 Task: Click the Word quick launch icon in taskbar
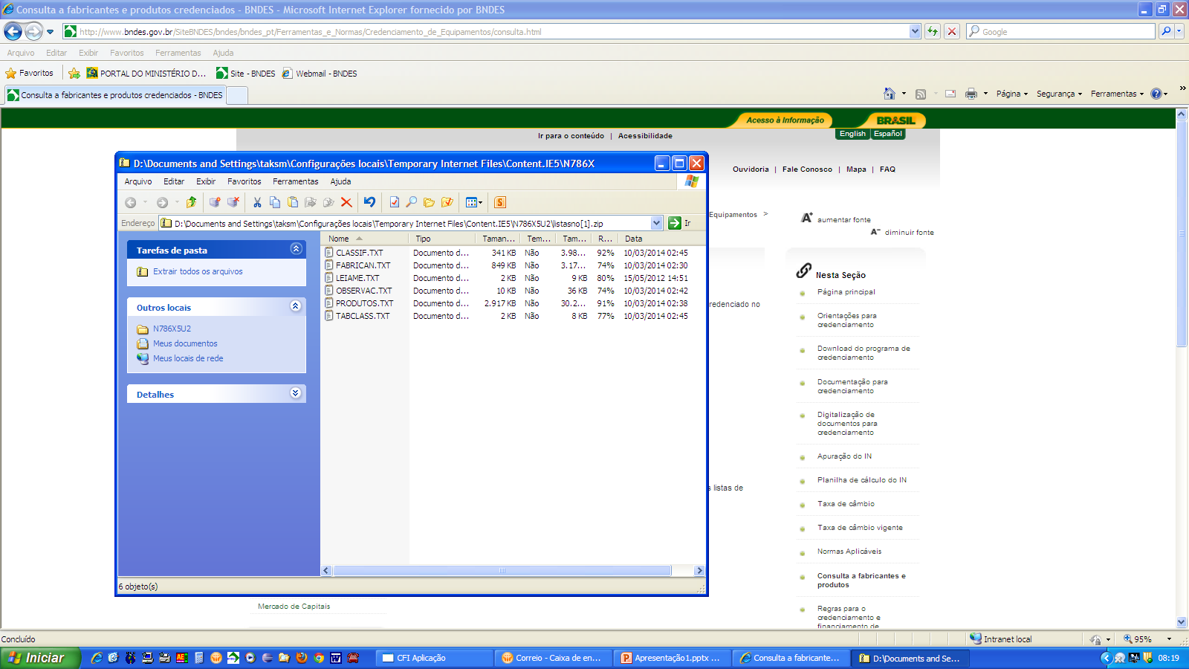[x=336, y=658]
